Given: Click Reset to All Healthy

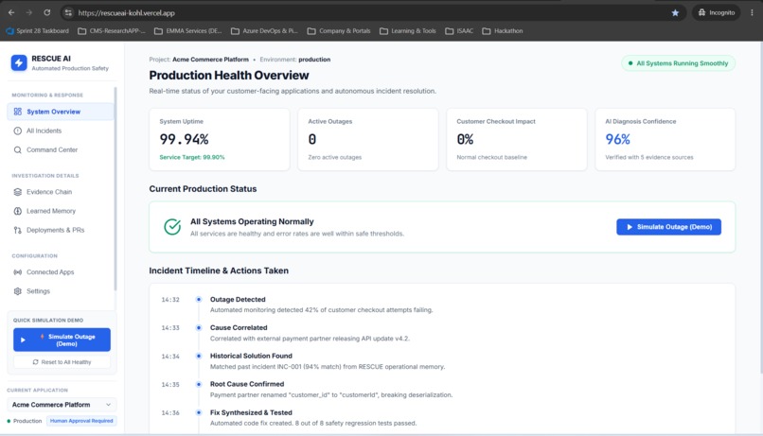Looking at the screenshot, I should pos(62,362).
